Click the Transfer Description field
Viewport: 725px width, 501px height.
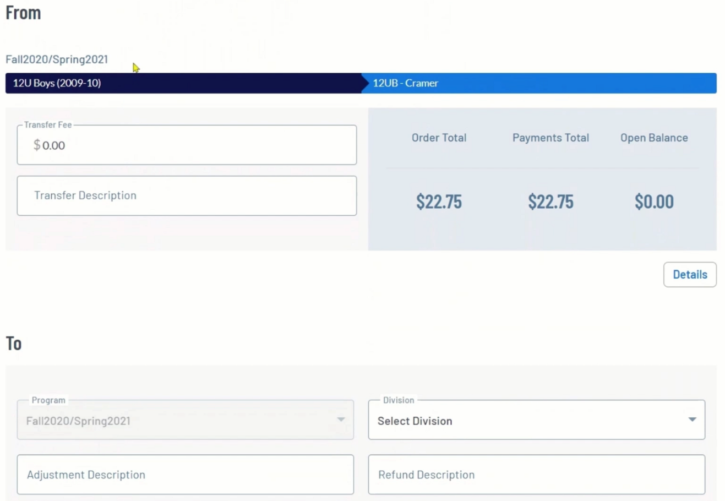(187, 195)
